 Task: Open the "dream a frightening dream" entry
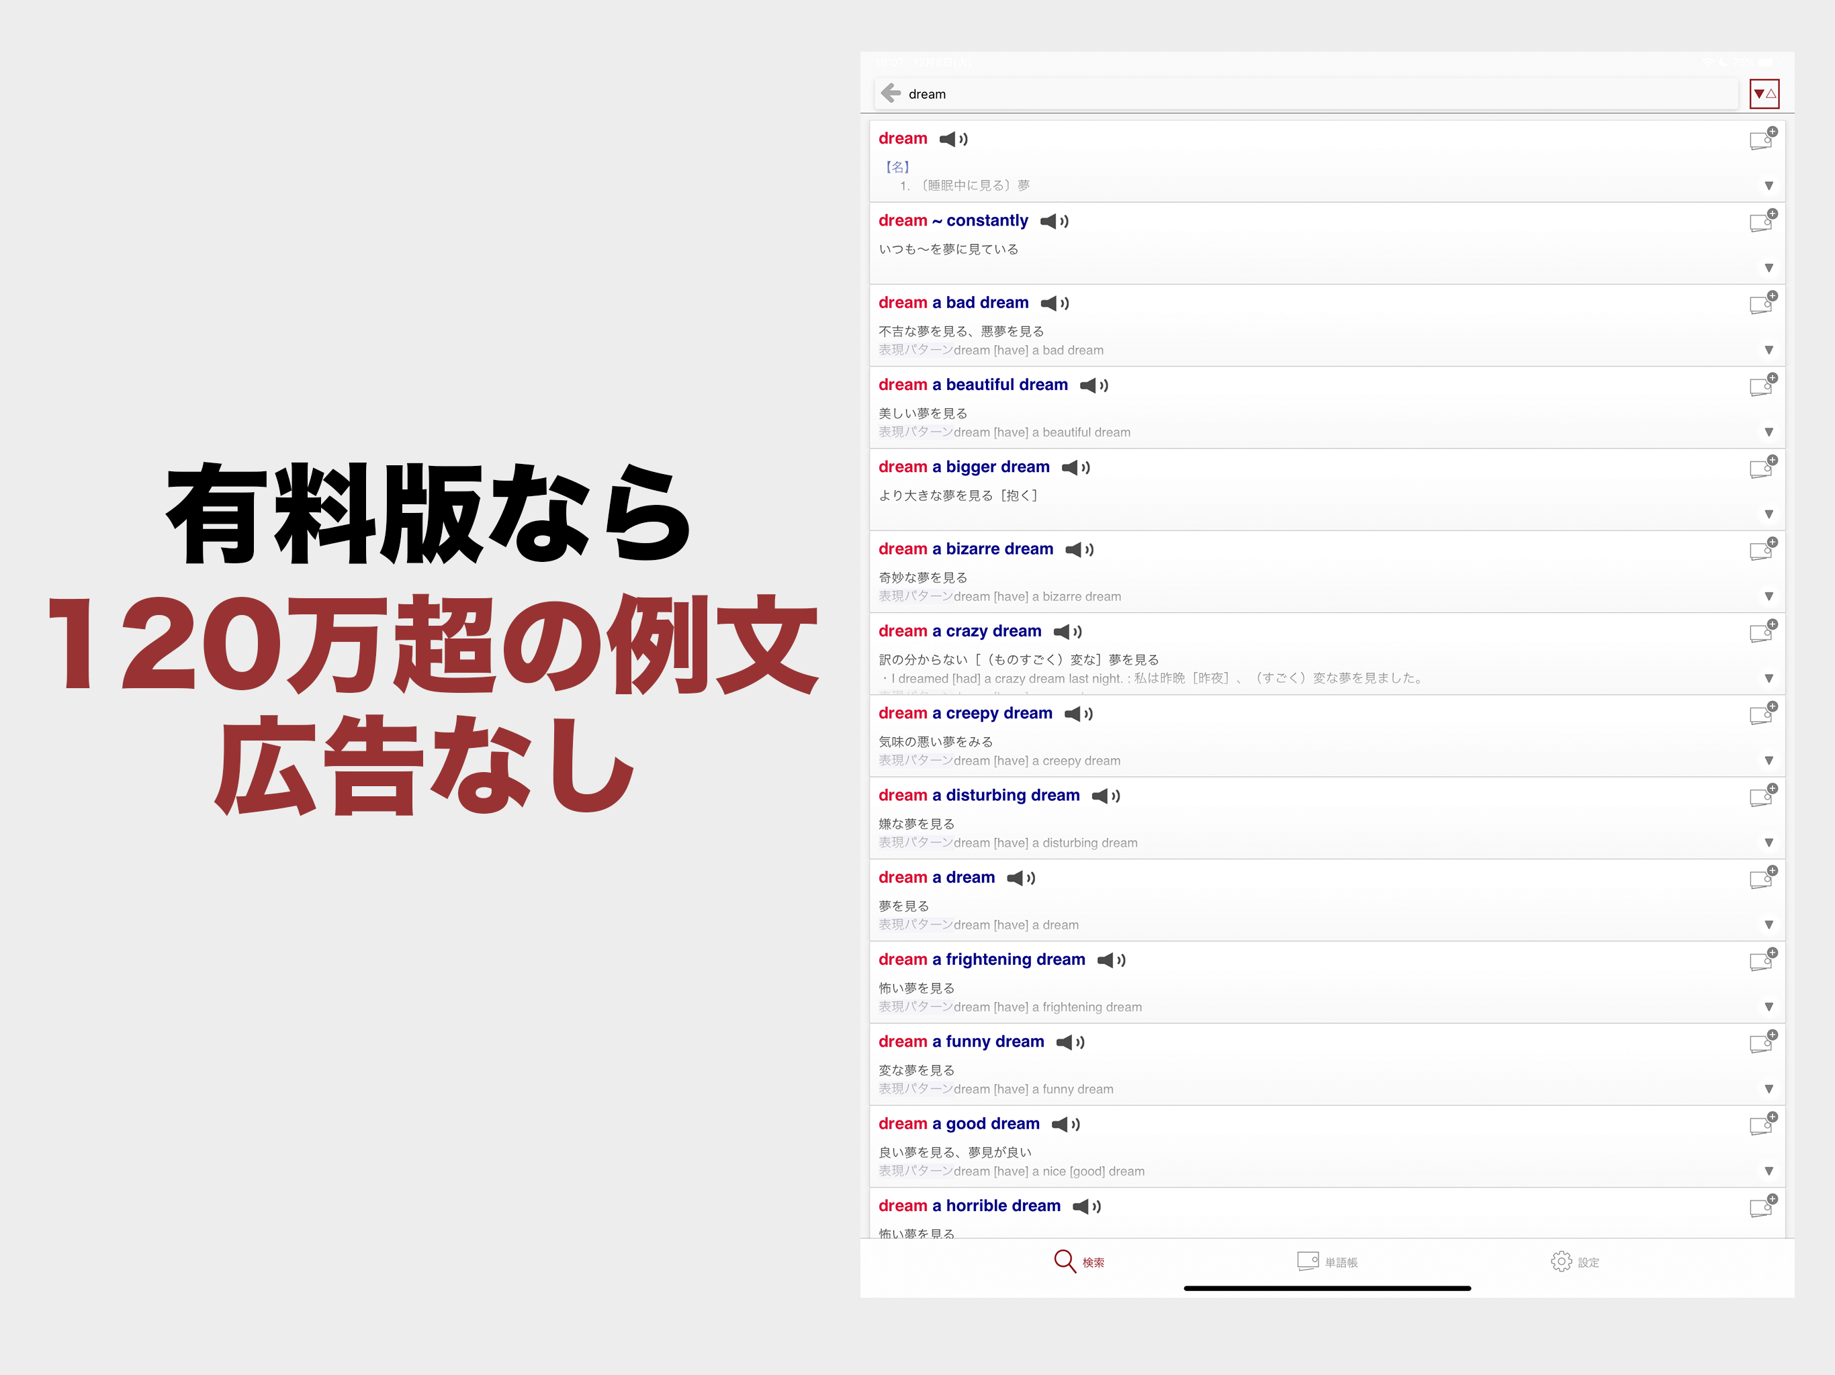[981, 959]
